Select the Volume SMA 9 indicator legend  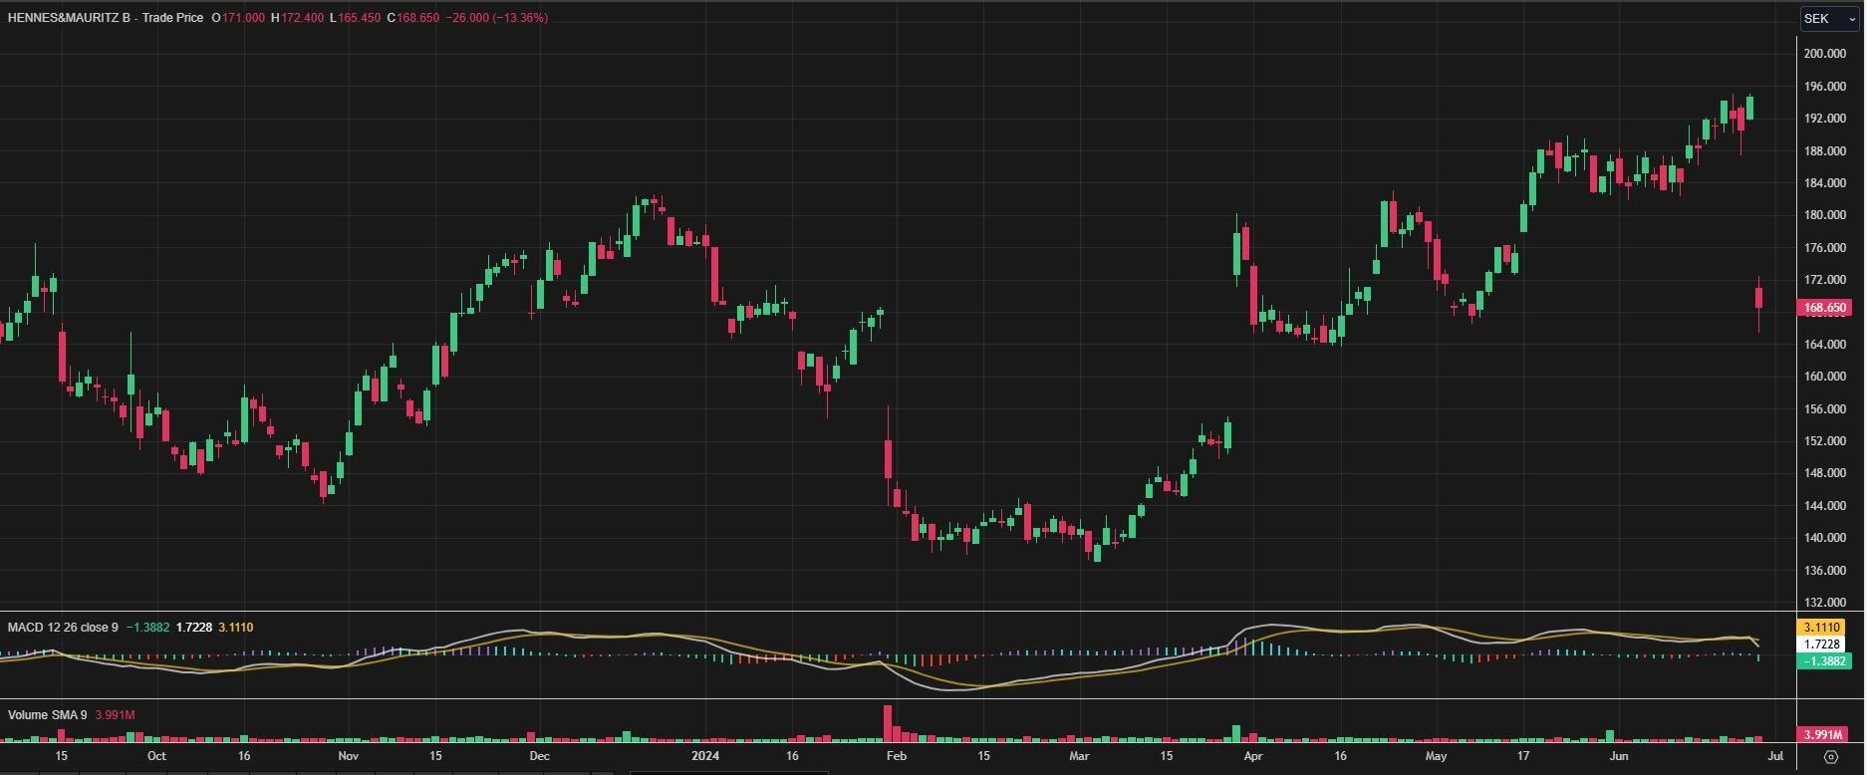(47, 715)
